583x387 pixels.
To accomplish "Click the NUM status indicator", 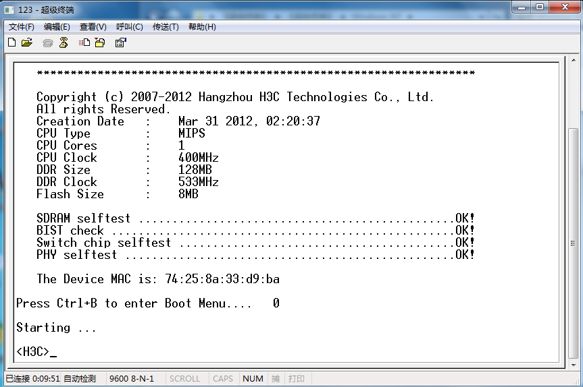I will (x=253, y=378).
